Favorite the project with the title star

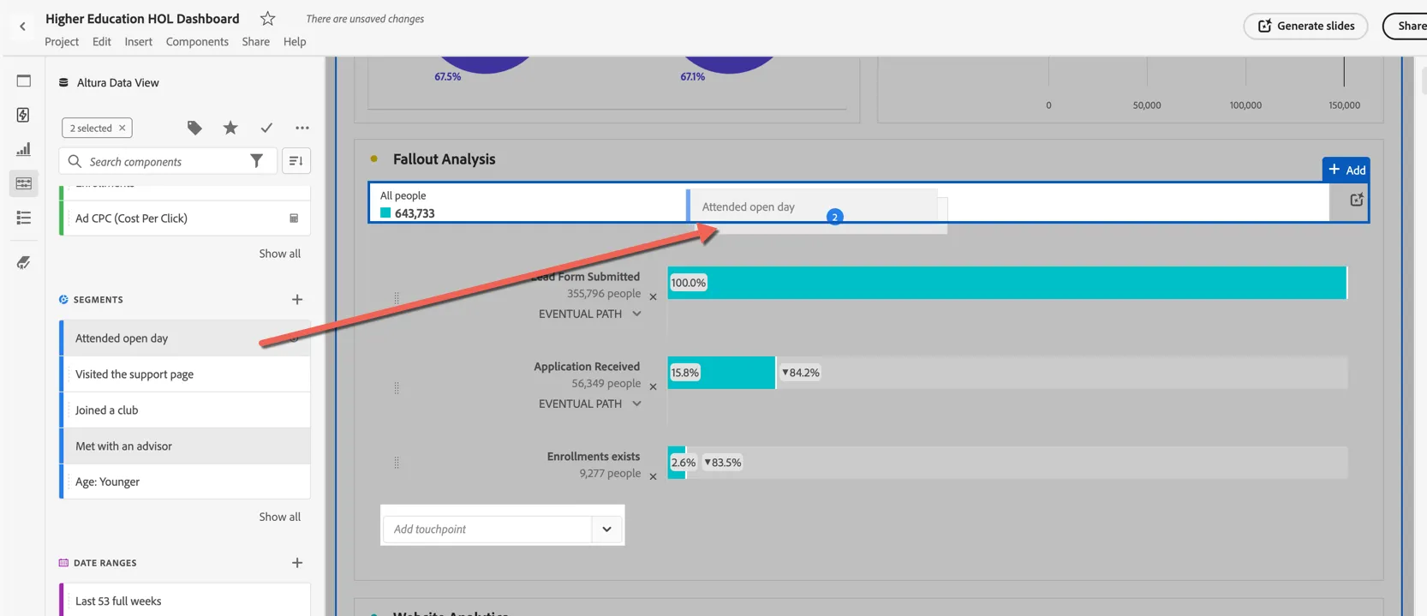(267, 18)
